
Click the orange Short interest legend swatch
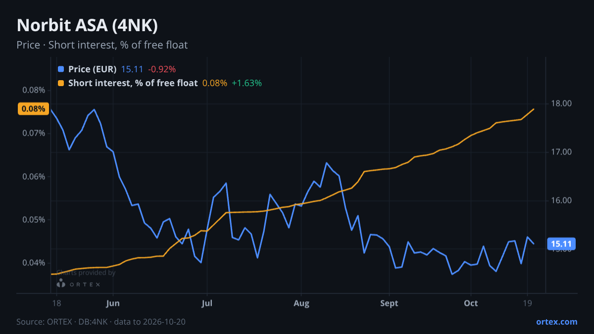point(61,83)
